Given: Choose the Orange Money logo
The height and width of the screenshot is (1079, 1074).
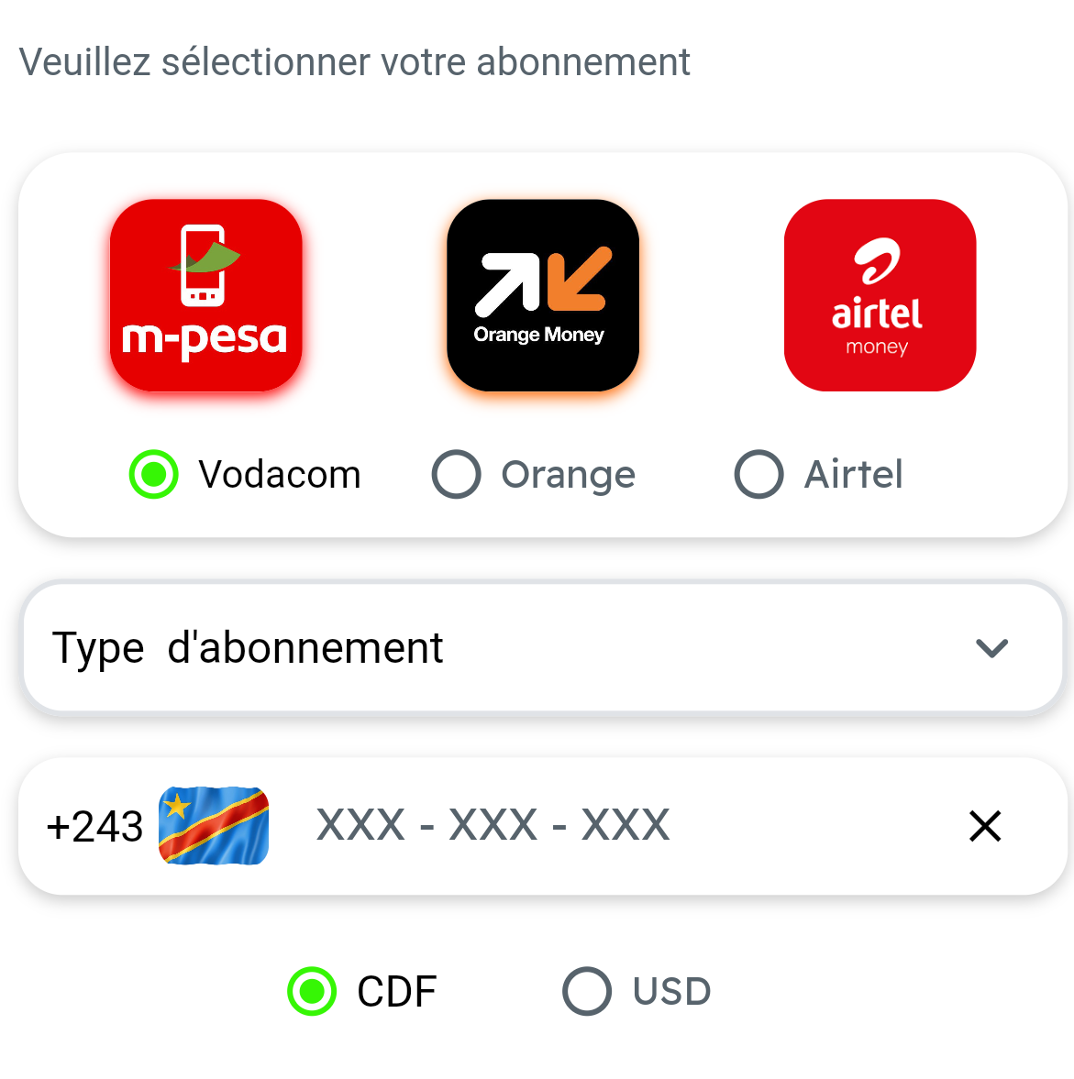Looking at the screenshot, I should (542, 295).
